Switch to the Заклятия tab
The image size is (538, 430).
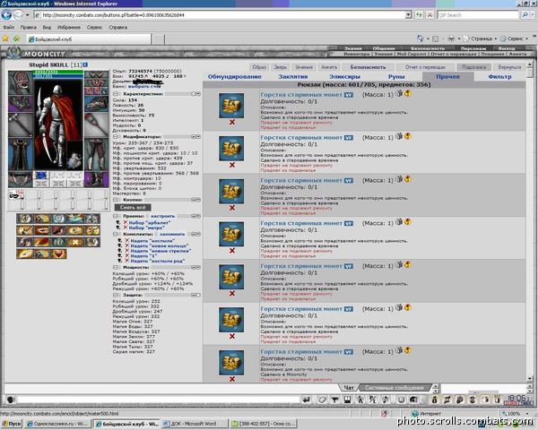(293, 77)
